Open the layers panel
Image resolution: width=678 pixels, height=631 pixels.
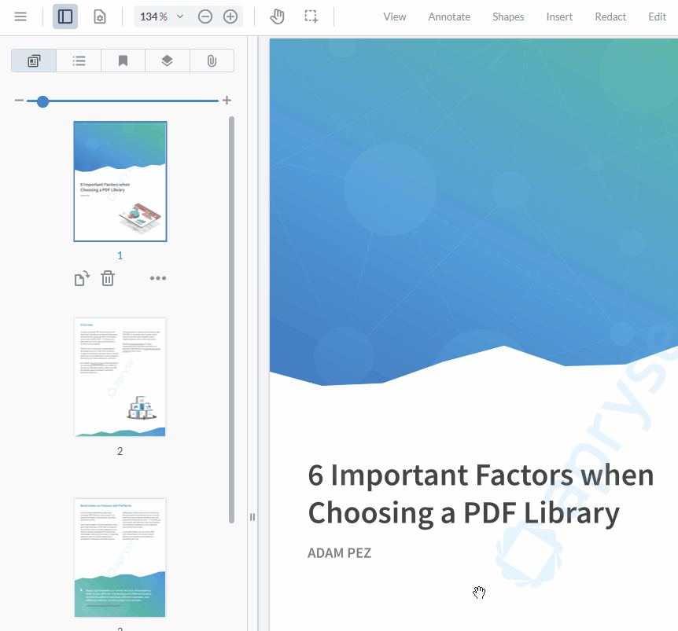pyautogui.click(x=167, y=61)
